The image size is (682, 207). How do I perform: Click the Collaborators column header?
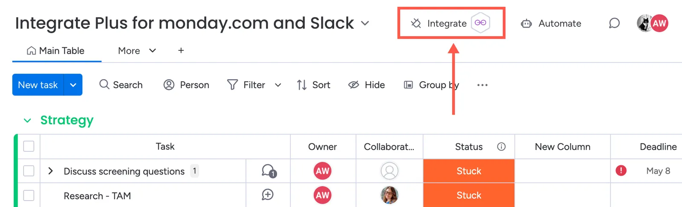pyautogui.click(x=389, y=147)
